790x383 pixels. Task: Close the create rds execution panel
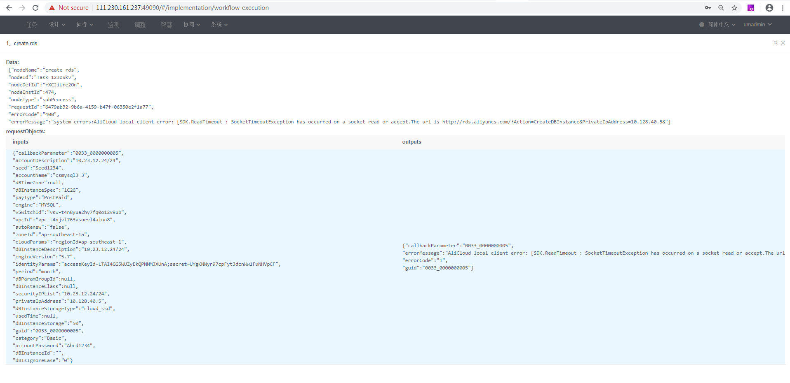tap(783, 43)
